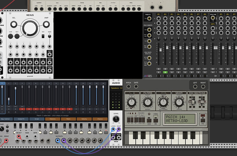Viewport: 237px width, 156px height.
Task: Click the large NEXUS center knob
Action: [30, 28]
